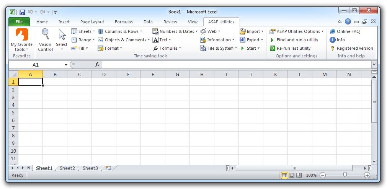Click Find and run a utility
Screen dimensions: 387x189
tap(294, 40)
